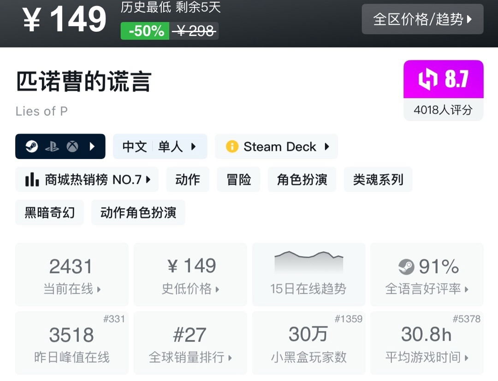The image size is (498, 381).
Task: Click the yen symbol before the 149 price
Action: point(31,20)
